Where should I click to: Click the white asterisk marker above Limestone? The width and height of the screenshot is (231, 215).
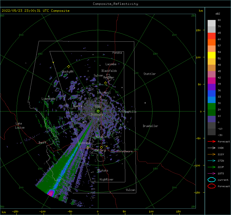pos(49,96)
